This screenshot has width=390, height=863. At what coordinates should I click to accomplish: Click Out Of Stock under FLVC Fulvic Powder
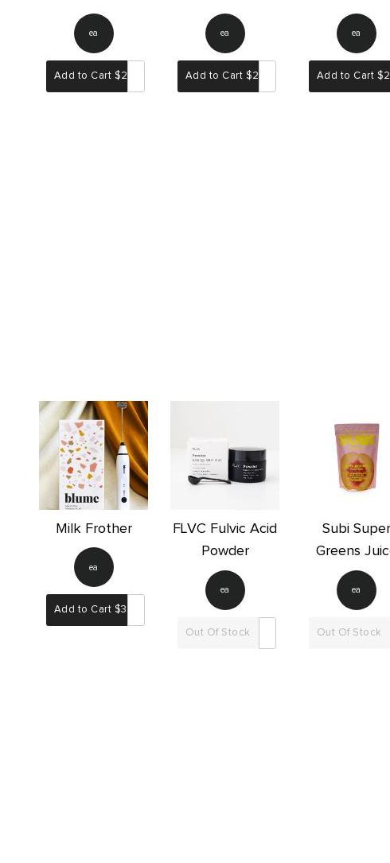pos(218,633)
